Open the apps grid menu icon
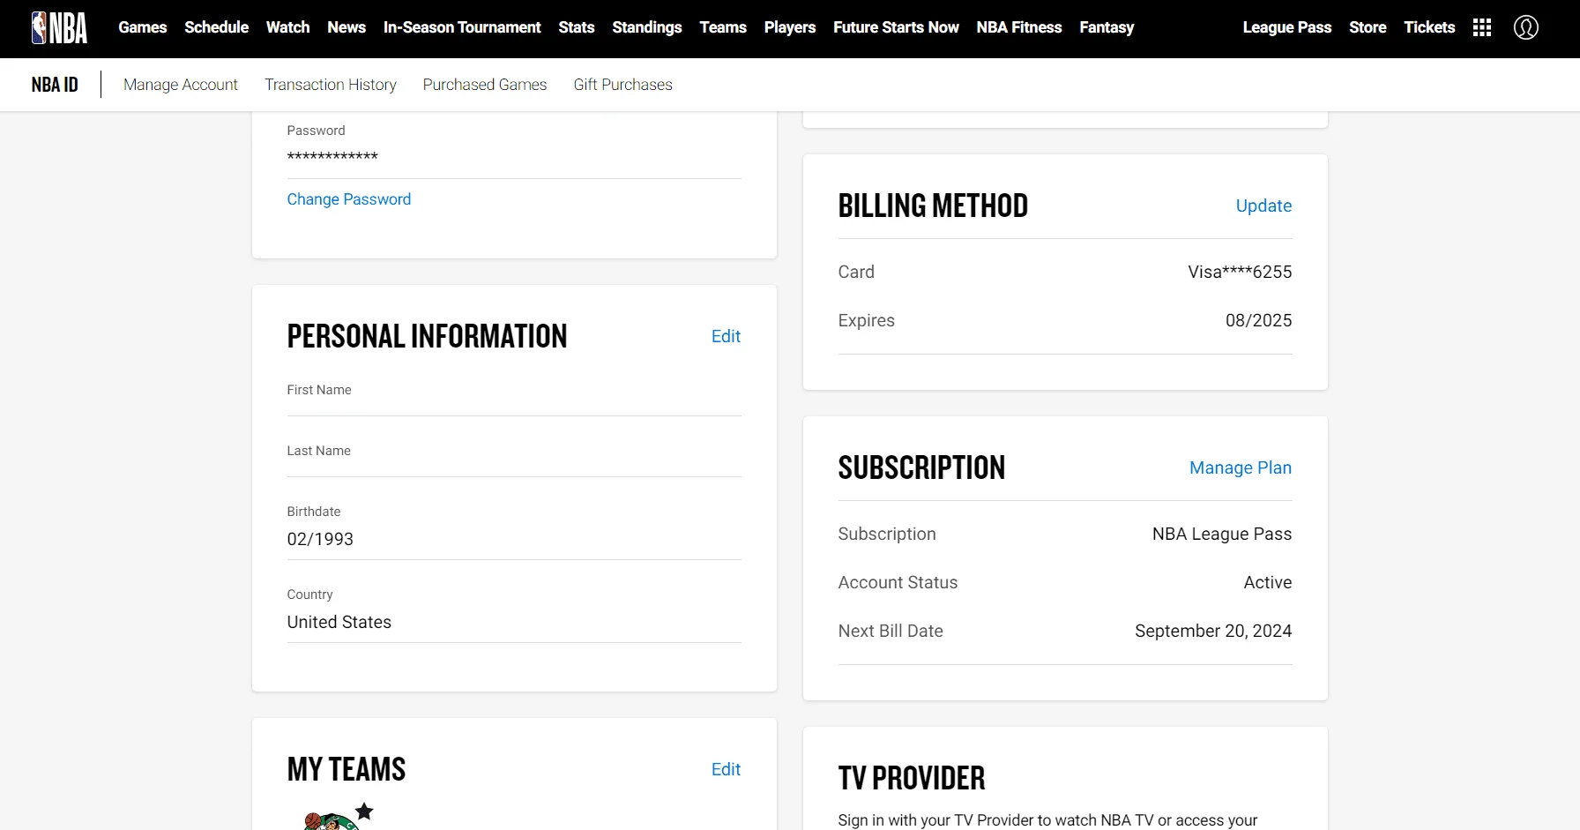Screen dimensions: 1580x830 click(x=1482, y=27)
